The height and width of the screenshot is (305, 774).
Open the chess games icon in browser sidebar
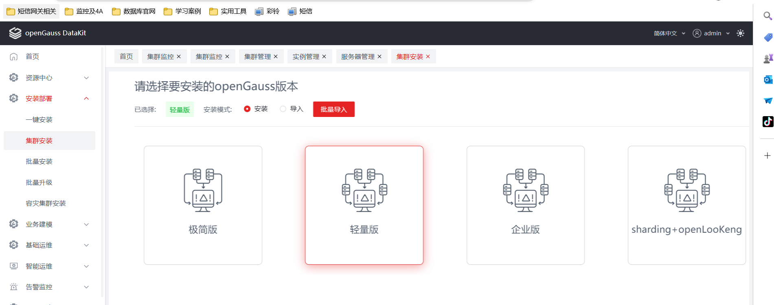[x=768, y=58]
